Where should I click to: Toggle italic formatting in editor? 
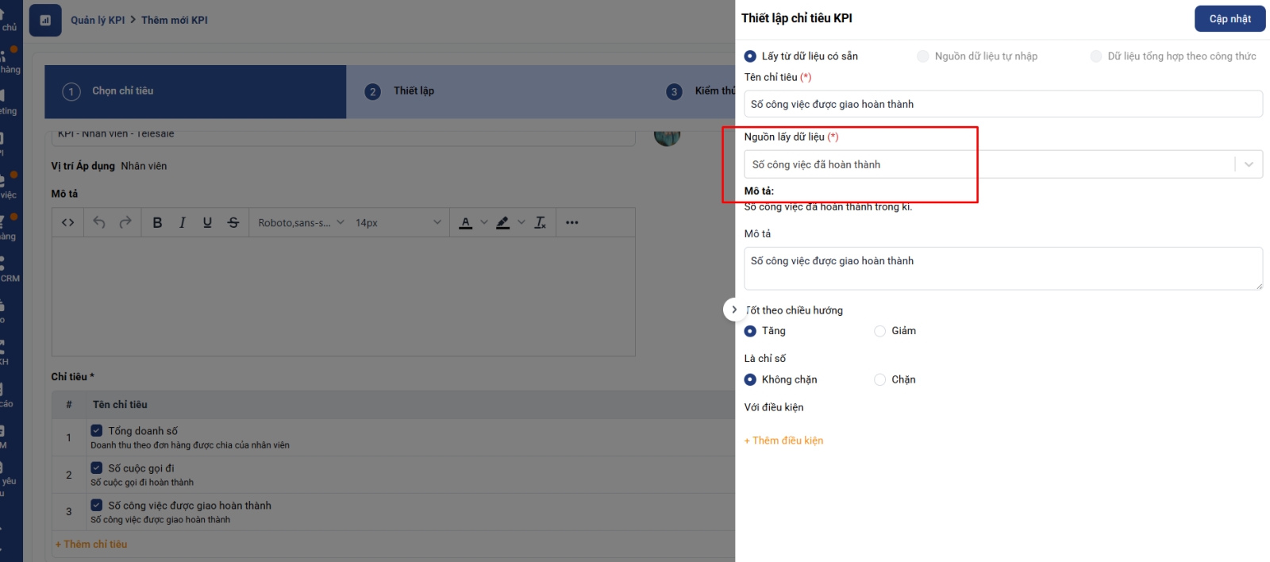(183, 223)
